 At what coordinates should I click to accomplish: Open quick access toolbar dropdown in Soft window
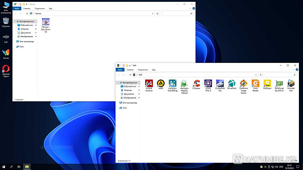[x=130, y=66]
